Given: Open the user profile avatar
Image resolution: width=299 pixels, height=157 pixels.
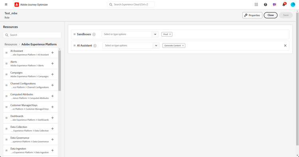Looking at the screenshot, I should (293, 4).
